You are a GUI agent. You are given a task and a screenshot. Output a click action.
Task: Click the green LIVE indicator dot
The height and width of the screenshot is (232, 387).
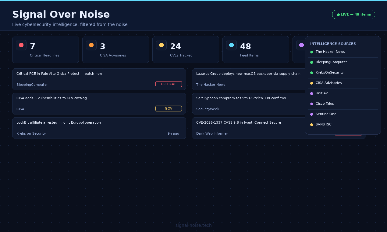coord(338,14)
